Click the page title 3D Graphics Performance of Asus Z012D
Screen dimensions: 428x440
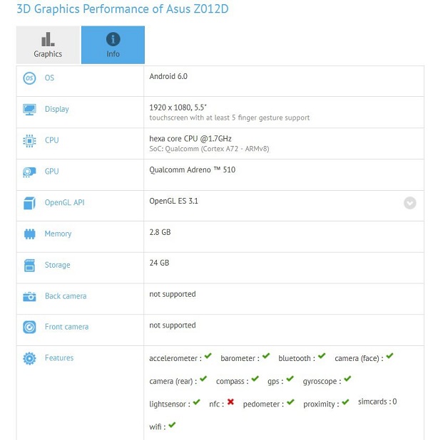(123, 9)
